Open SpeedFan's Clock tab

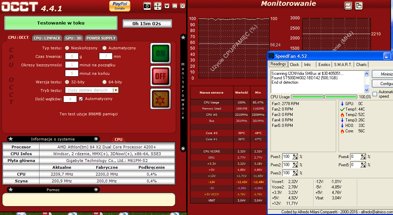click(295, 65)
